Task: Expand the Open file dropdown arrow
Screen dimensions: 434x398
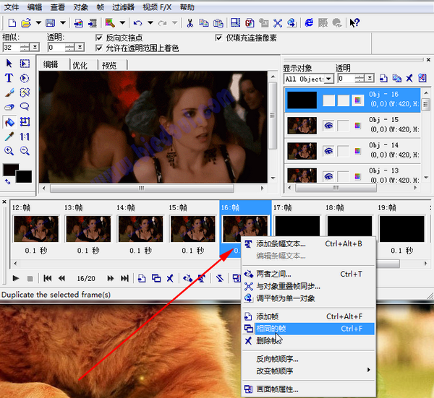Action: (x=38, y=23)
